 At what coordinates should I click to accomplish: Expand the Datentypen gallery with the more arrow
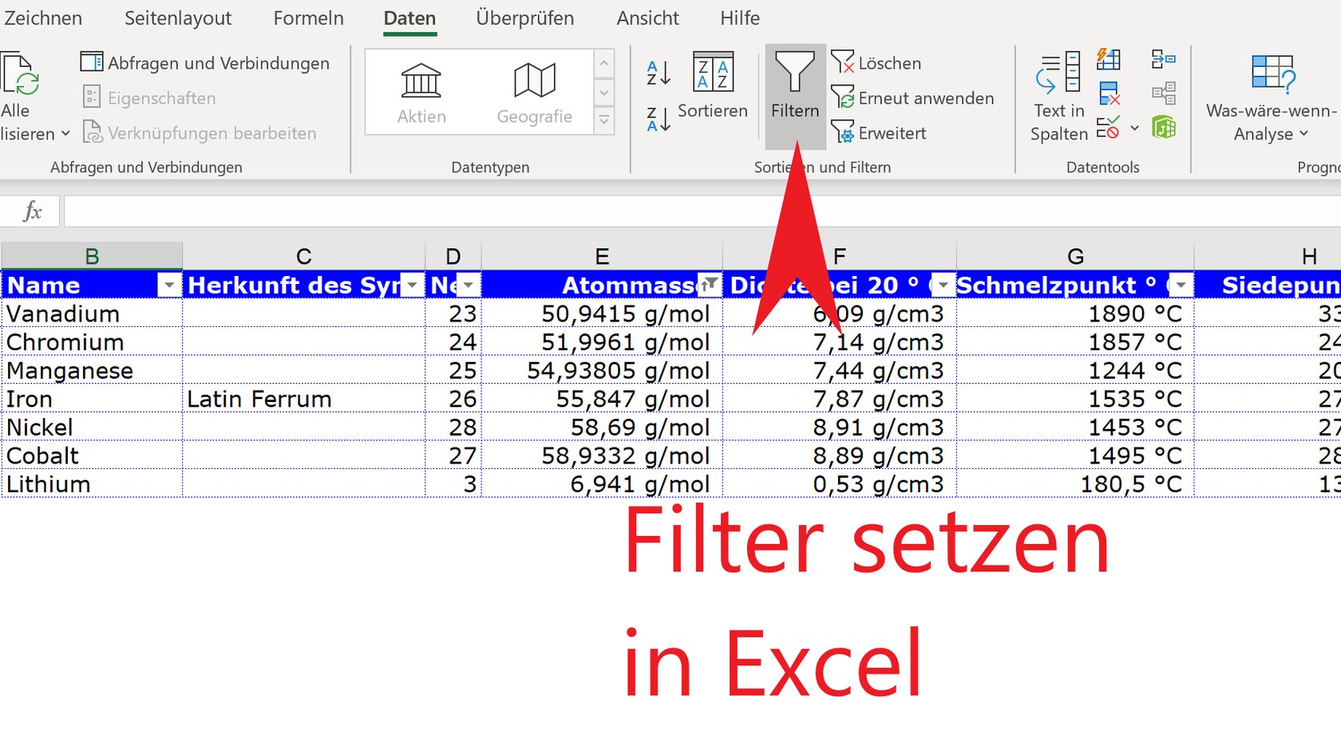click(x=604, y=120)
